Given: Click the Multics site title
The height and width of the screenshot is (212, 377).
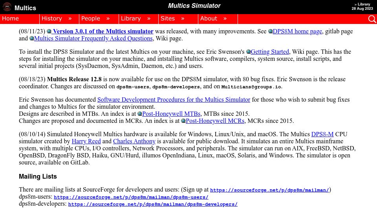Looking at the screenshot, I should [25, 8].
